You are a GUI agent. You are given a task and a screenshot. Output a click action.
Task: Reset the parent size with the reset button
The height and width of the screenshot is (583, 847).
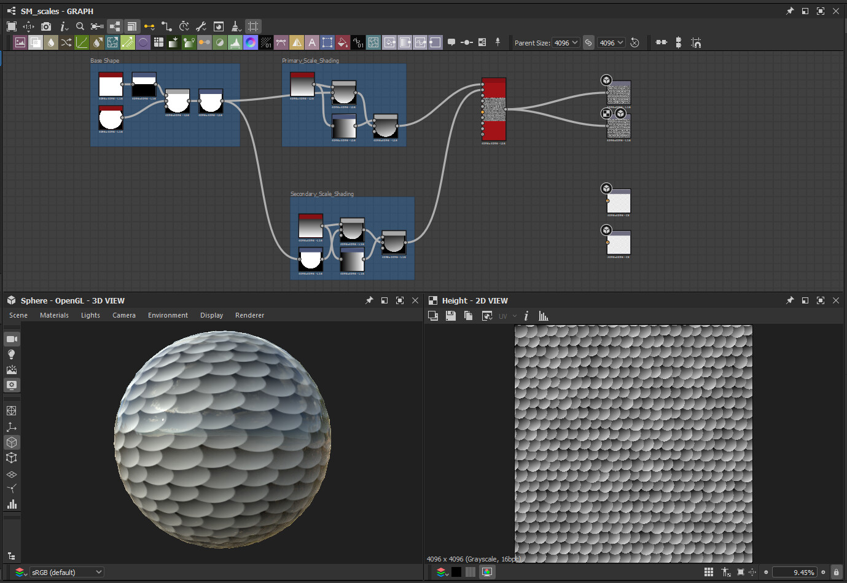coord(634,42)
